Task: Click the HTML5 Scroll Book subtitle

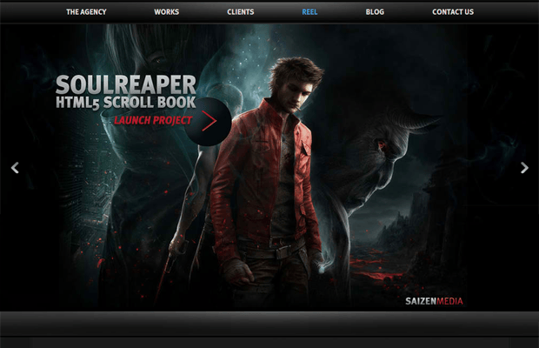Action: tap(126, 102)
